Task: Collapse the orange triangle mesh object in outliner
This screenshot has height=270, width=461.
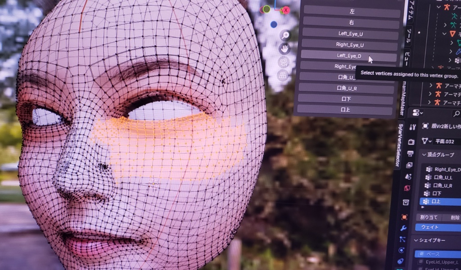Action: 444,34
